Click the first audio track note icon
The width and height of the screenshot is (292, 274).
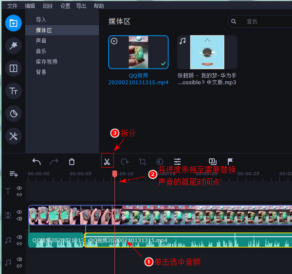point(8,240)
